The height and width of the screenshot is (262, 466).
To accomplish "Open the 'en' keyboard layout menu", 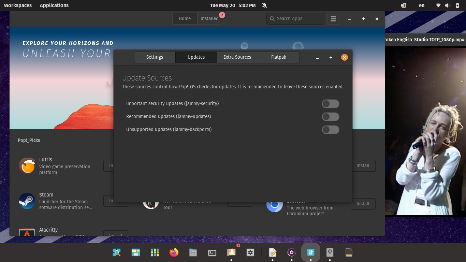I will point(422,5).
